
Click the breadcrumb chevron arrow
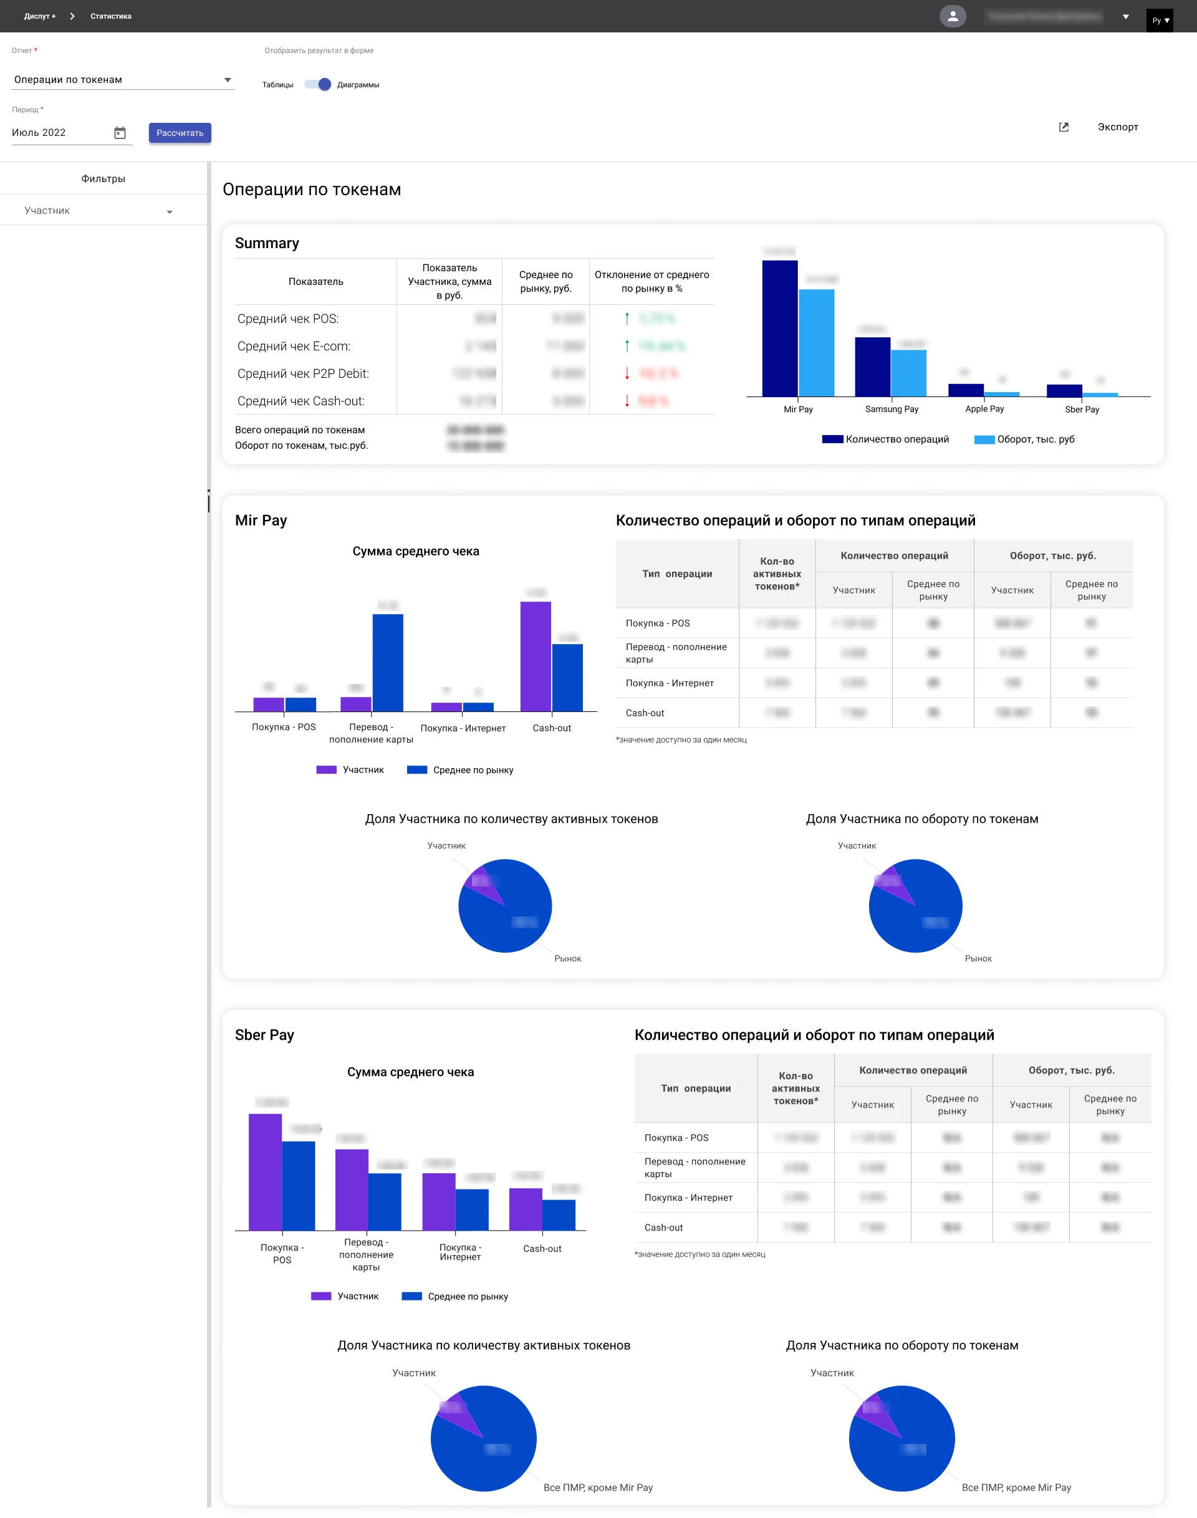[x=72, y=16]
